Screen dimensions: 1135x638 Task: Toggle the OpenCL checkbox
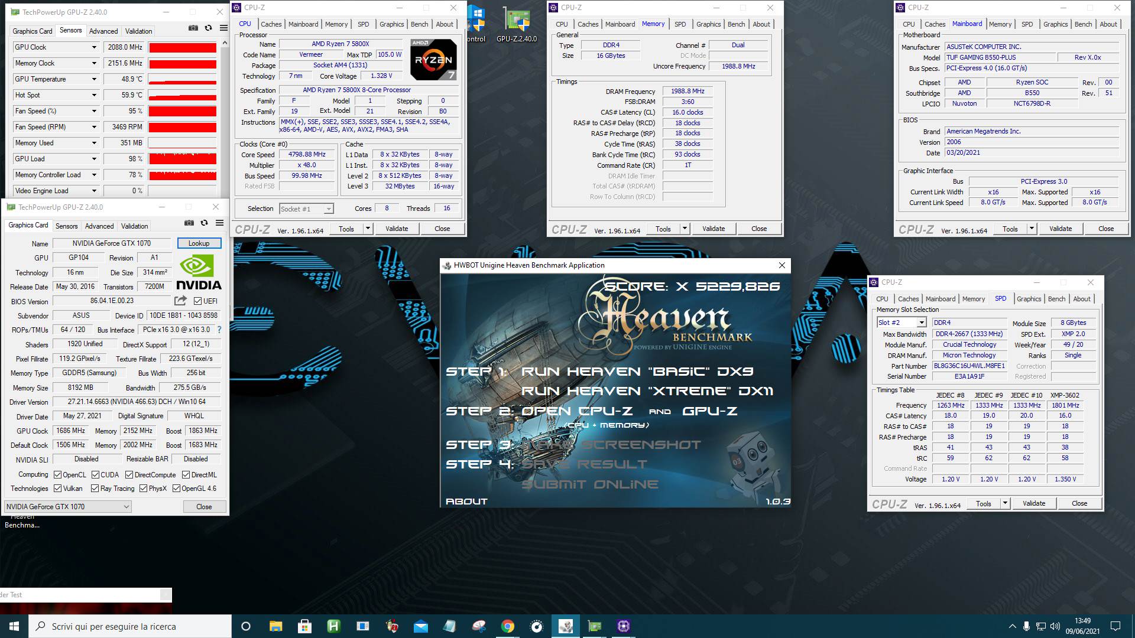[x=57, y=474]
